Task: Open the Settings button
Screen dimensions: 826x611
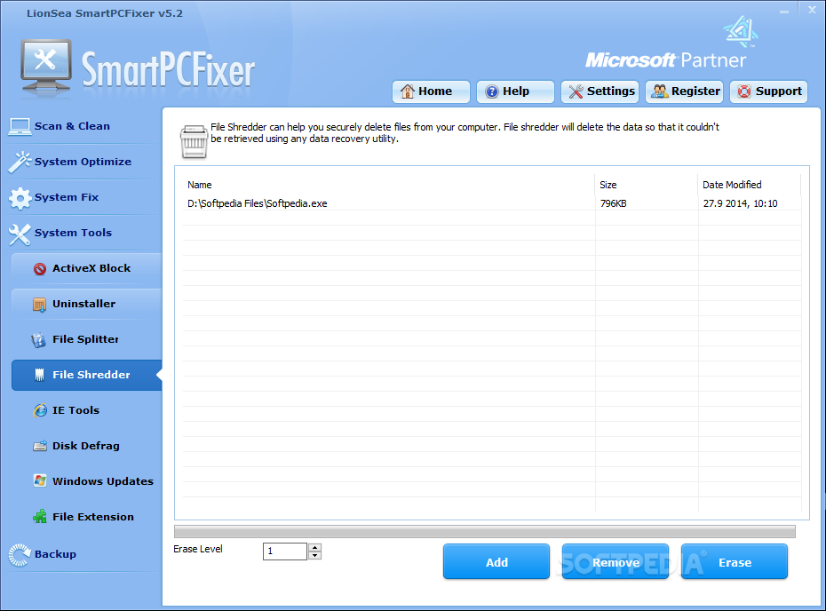Action: (x=600, y=91)
